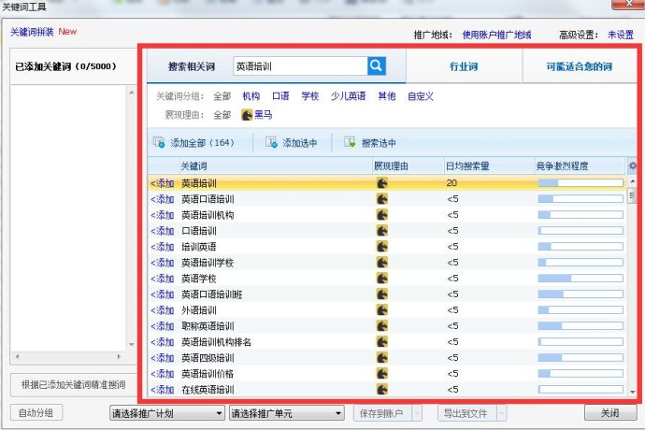
Task: Click the horse icon in 英语口语培训班 row
Action: coord(381,294)
